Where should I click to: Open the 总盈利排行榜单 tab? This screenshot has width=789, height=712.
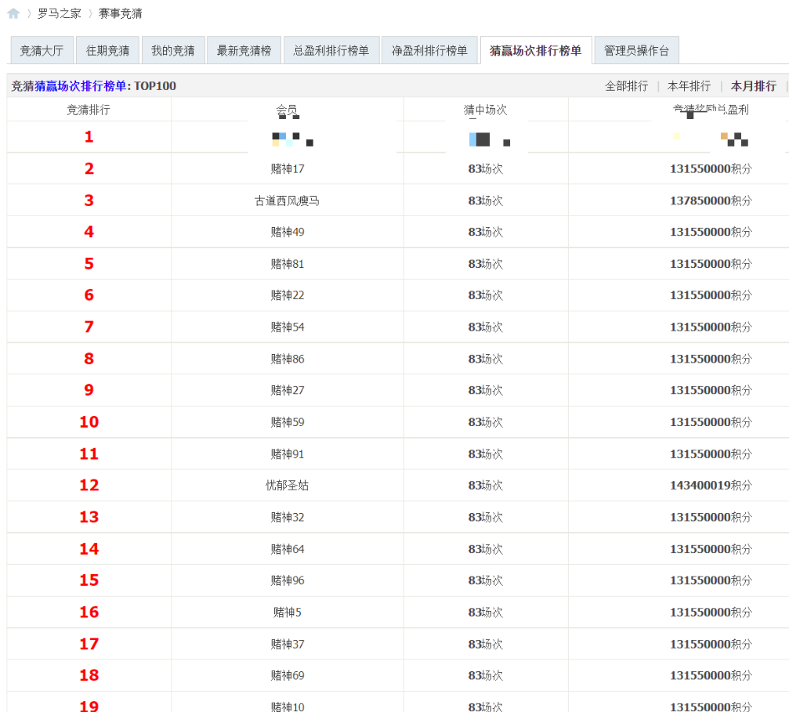(x=331, y=51)
